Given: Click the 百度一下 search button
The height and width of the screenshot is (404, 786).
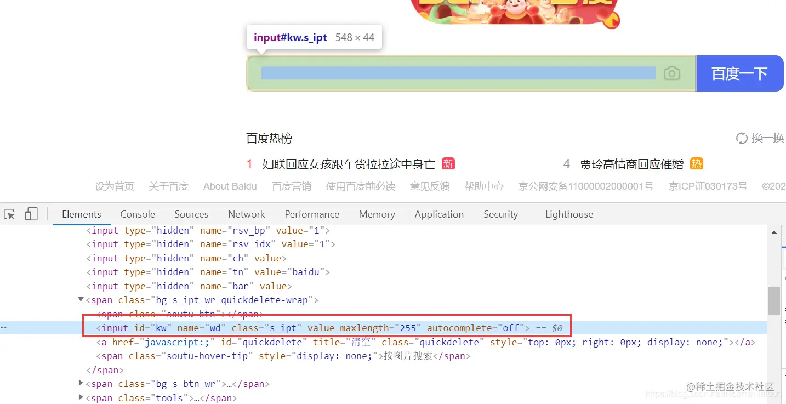Looking at the screenshot, I should coord(740,73).
